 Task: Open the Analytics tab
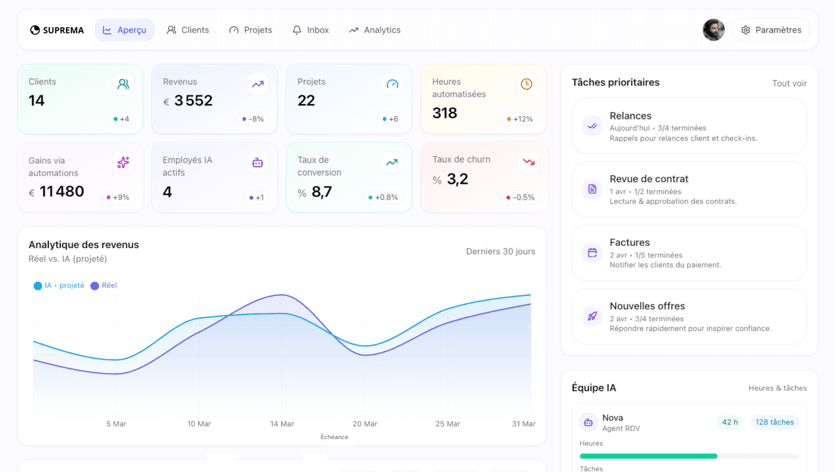point(375,30)
